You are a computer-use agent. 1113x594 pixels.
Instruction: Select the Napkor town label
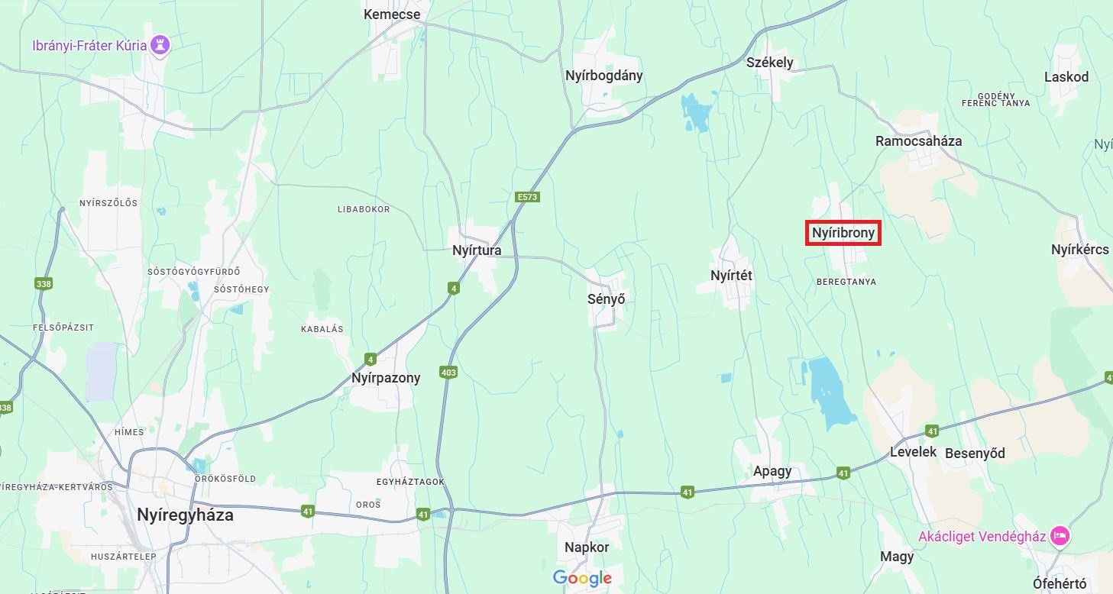[x=587, y=547]
